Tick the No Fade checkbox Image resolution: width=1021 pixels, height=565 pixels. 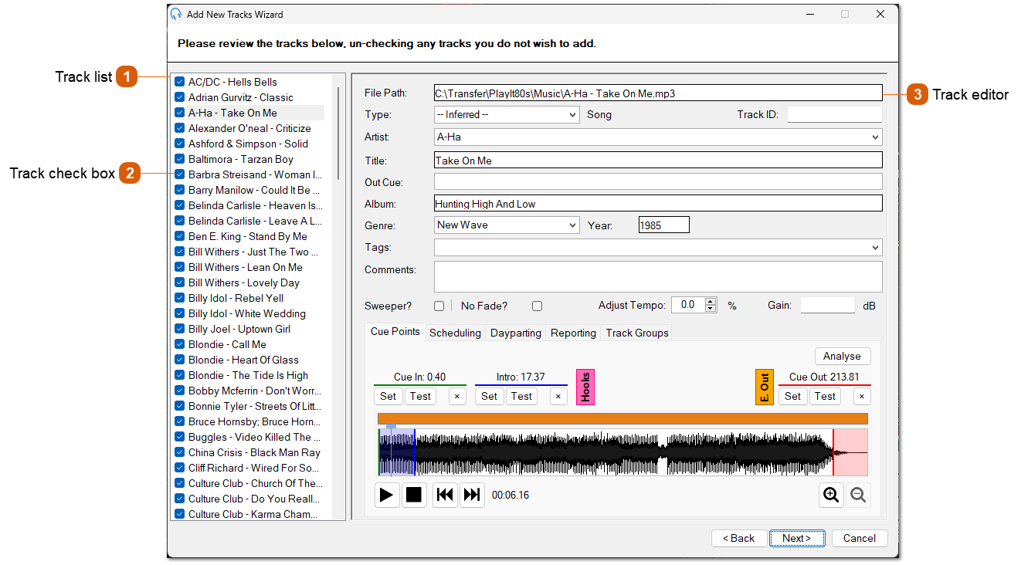[x=537, y=306]
